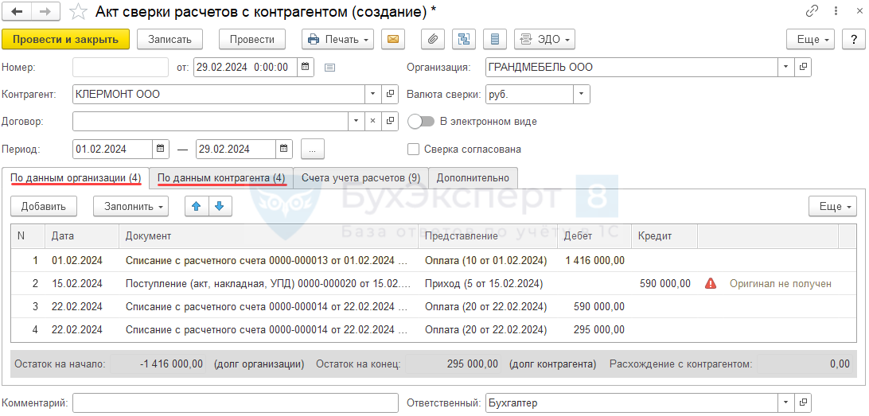This screenshot has height=416, width=869.
Task: Open the three-dot window menu
Action: [x=836, y=10]
